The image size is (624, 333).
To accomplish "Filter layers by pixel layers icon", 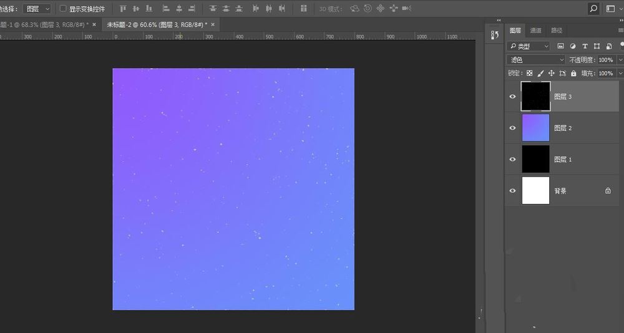I will click(561, 46).
